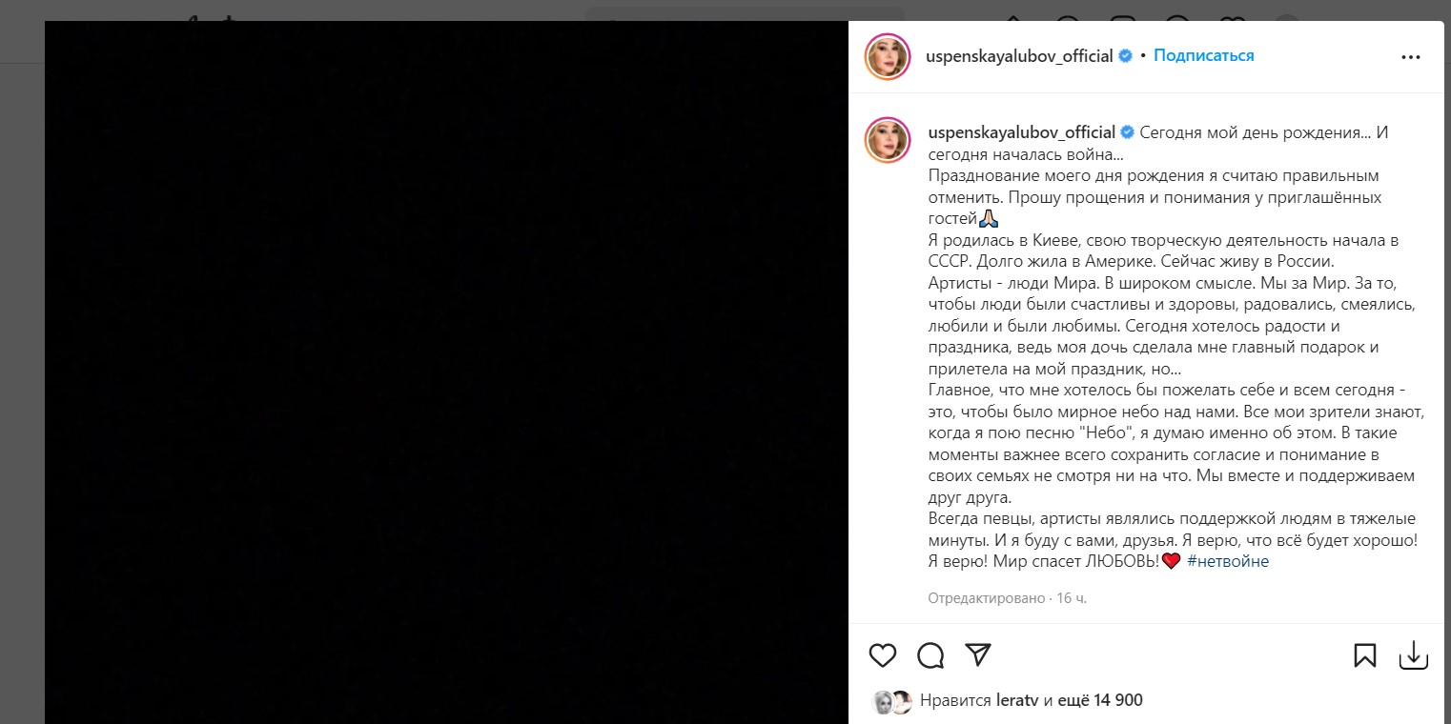Open the three-dots more options menu

pos(1411,57)
